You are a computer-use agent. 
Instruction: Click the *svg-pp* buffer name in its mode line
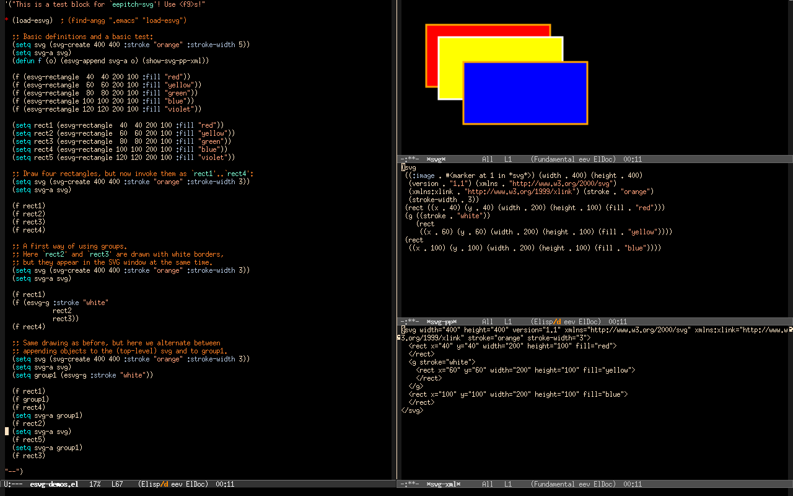tap(442, 322)
